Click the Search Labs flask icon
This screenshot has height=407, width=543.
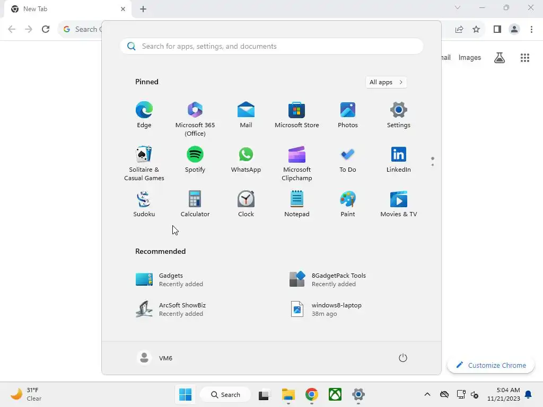coord(500,58)
